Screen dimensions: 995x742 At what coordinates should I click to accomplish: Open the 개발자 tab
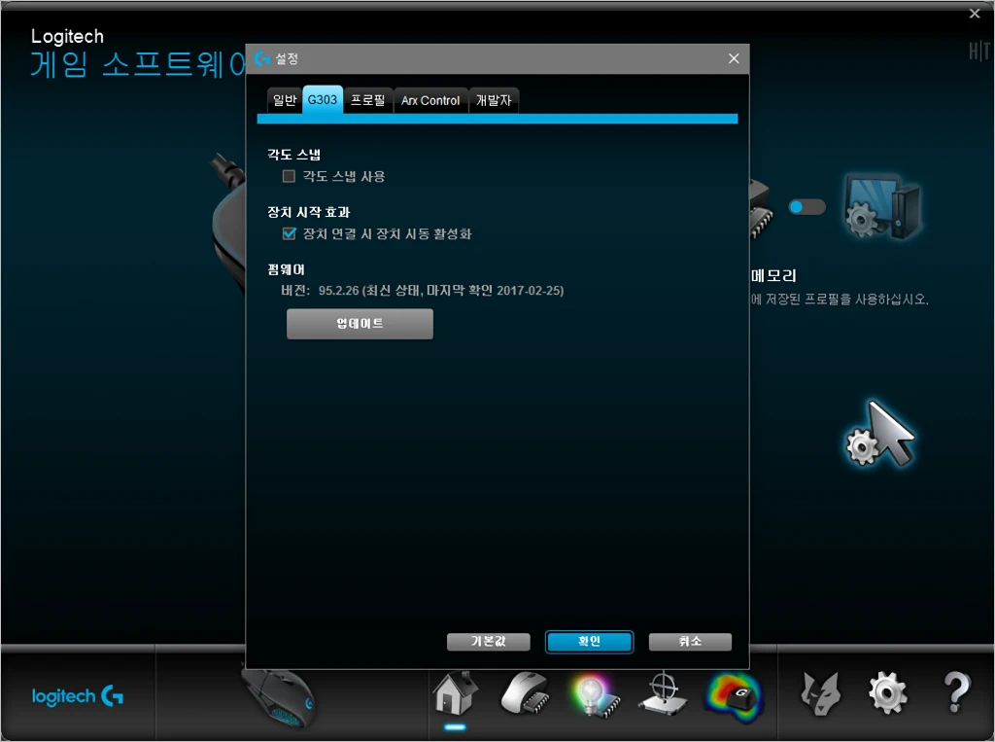click(494, 100)
